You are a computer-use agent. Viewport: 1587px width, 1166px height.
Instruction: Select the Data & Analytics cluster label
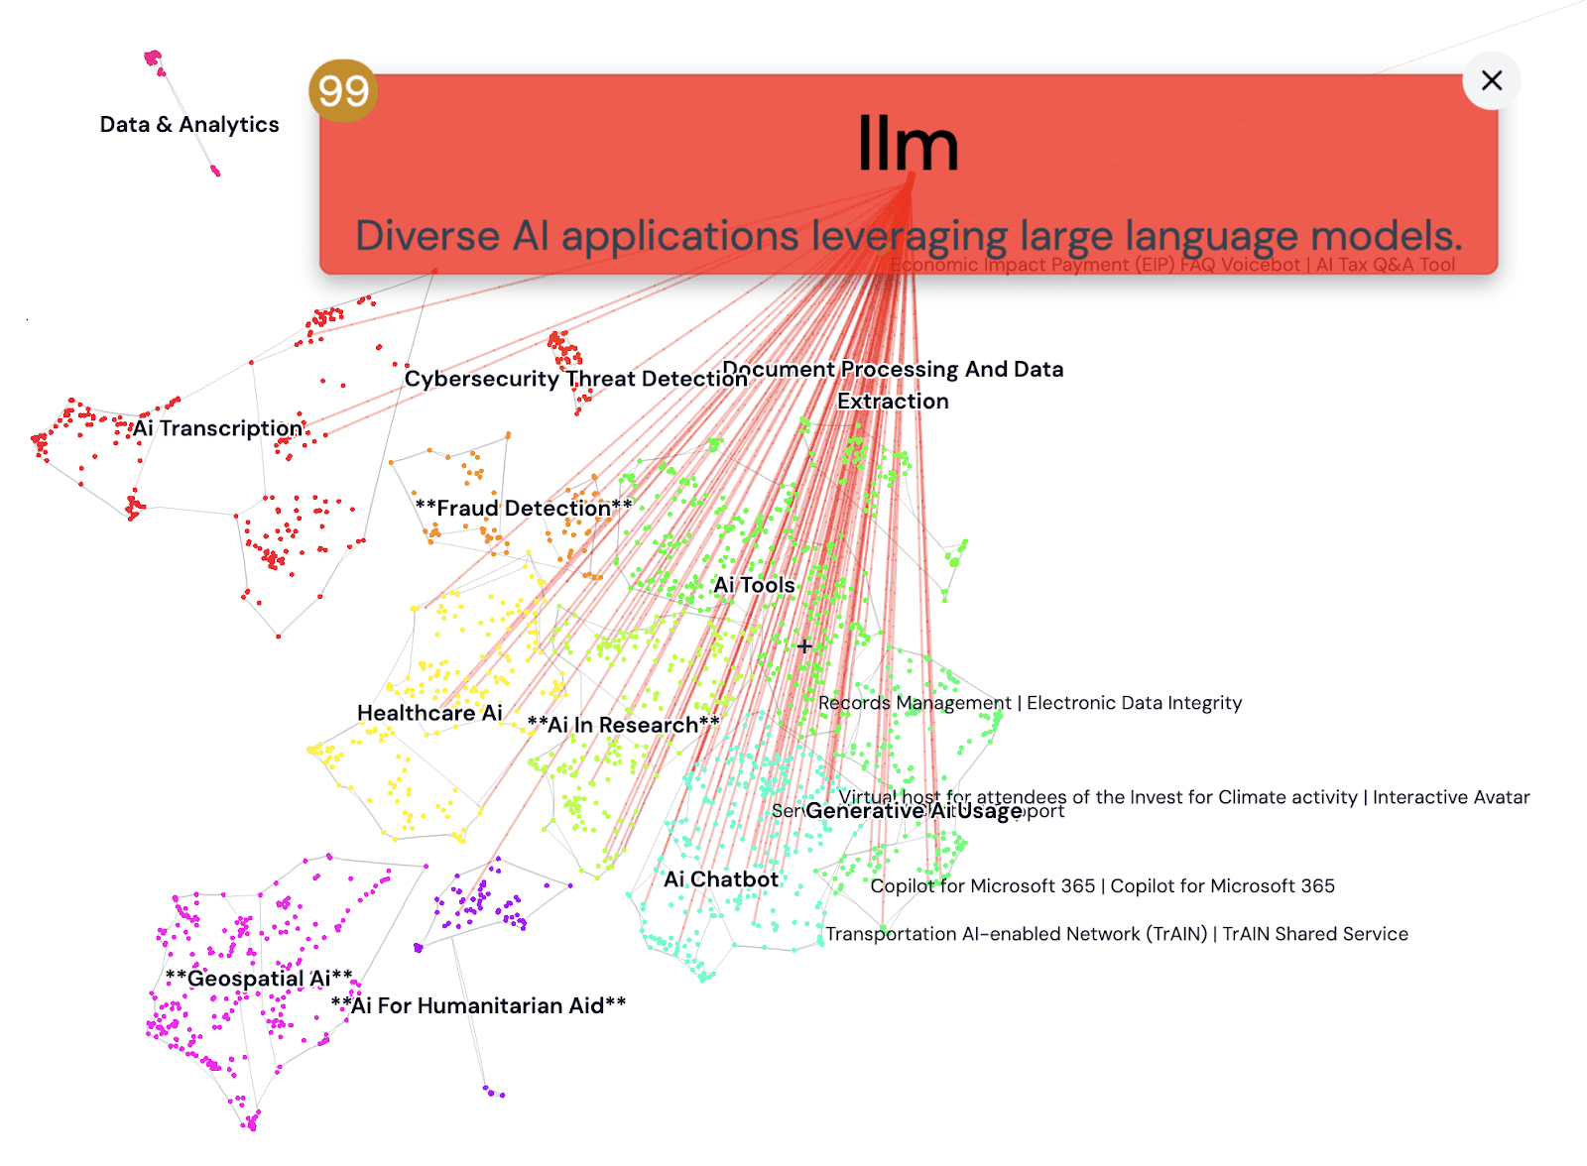pyautogui.click(x=189, y=125)
